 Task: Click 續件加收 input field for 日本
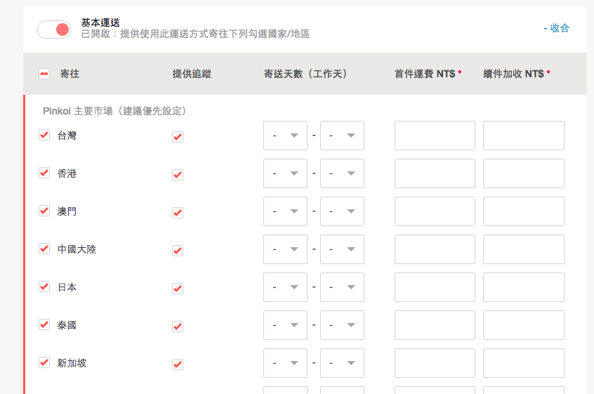(x=524, y=287)
